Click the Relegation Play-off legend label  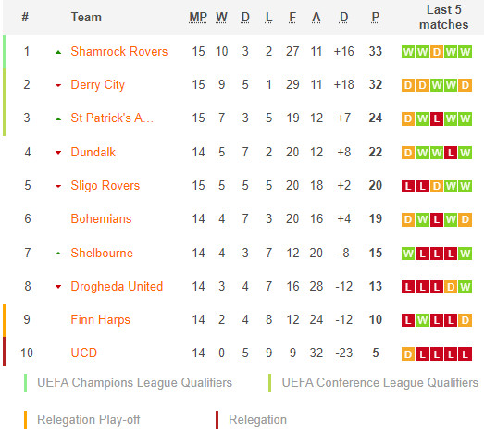click(89, 420)
